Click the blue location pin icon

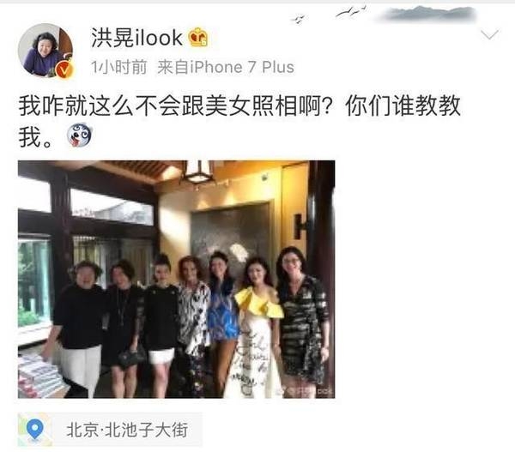pyautogui.click(x=35, y=429)
